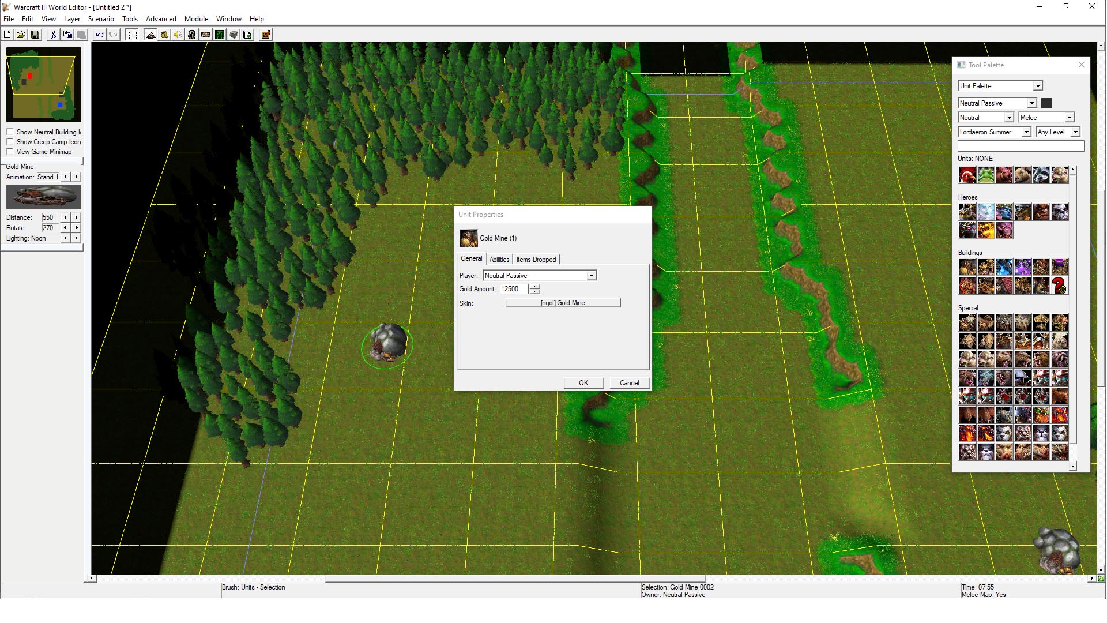Viewport: 1107px width, 623px height.
Task: Select the undo action toolbar icon
Action: [100, 34]
